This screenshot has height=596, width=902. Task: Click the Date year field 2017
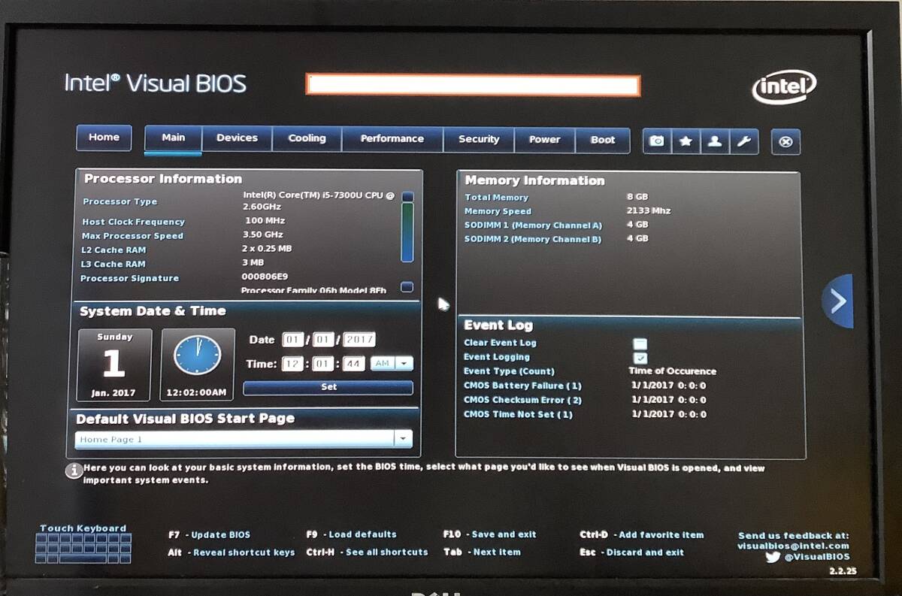359,340
